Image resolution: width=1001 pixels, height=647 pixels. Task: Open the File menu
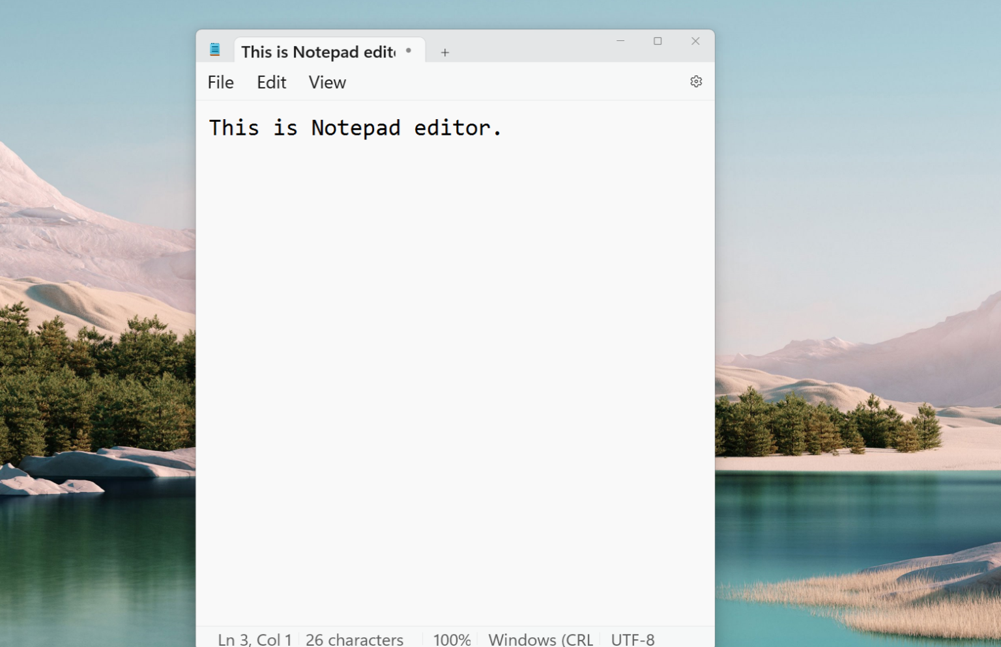[220, 83]
